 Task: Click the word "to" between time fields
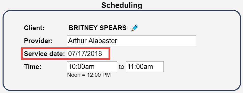pos(121,67)
